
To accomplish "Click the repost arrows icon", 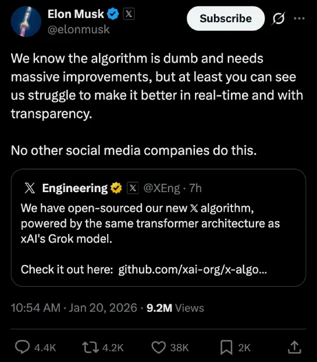I will [90, 347].
